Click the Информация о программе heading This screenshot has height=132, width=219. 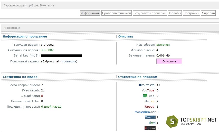pyautogui.click(x=25, y=36)
